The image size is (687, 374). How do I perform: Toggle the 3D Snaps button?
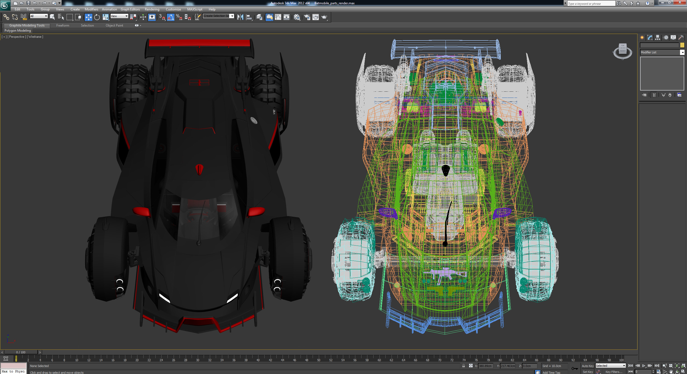point(162,17)
